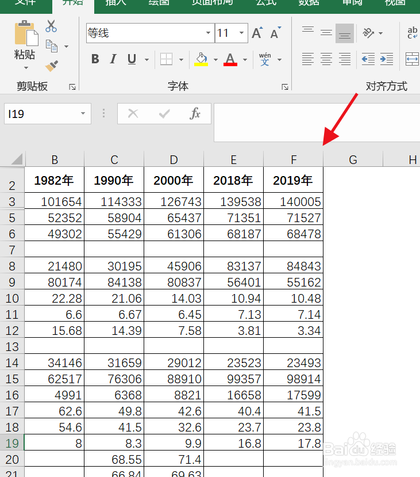Viewport: 420px width, 477px height.
Task: Click merge and center icon
Action: click(x=413, y=59)
